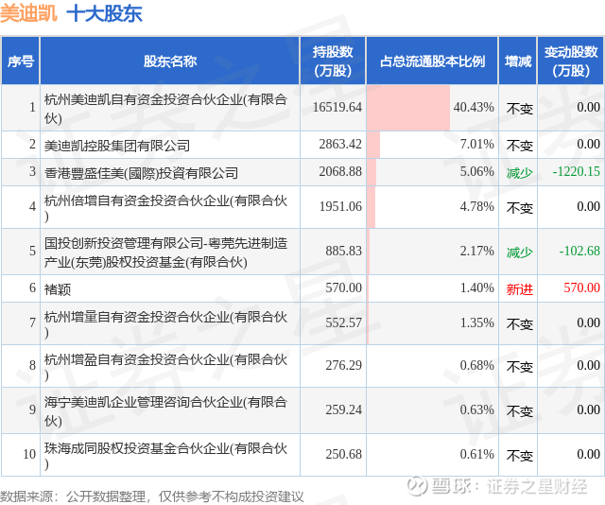Click shareholder 珠海成同股权投资基金合伙企业
This screenshot has width=605, height=505.
coord(165,455)
